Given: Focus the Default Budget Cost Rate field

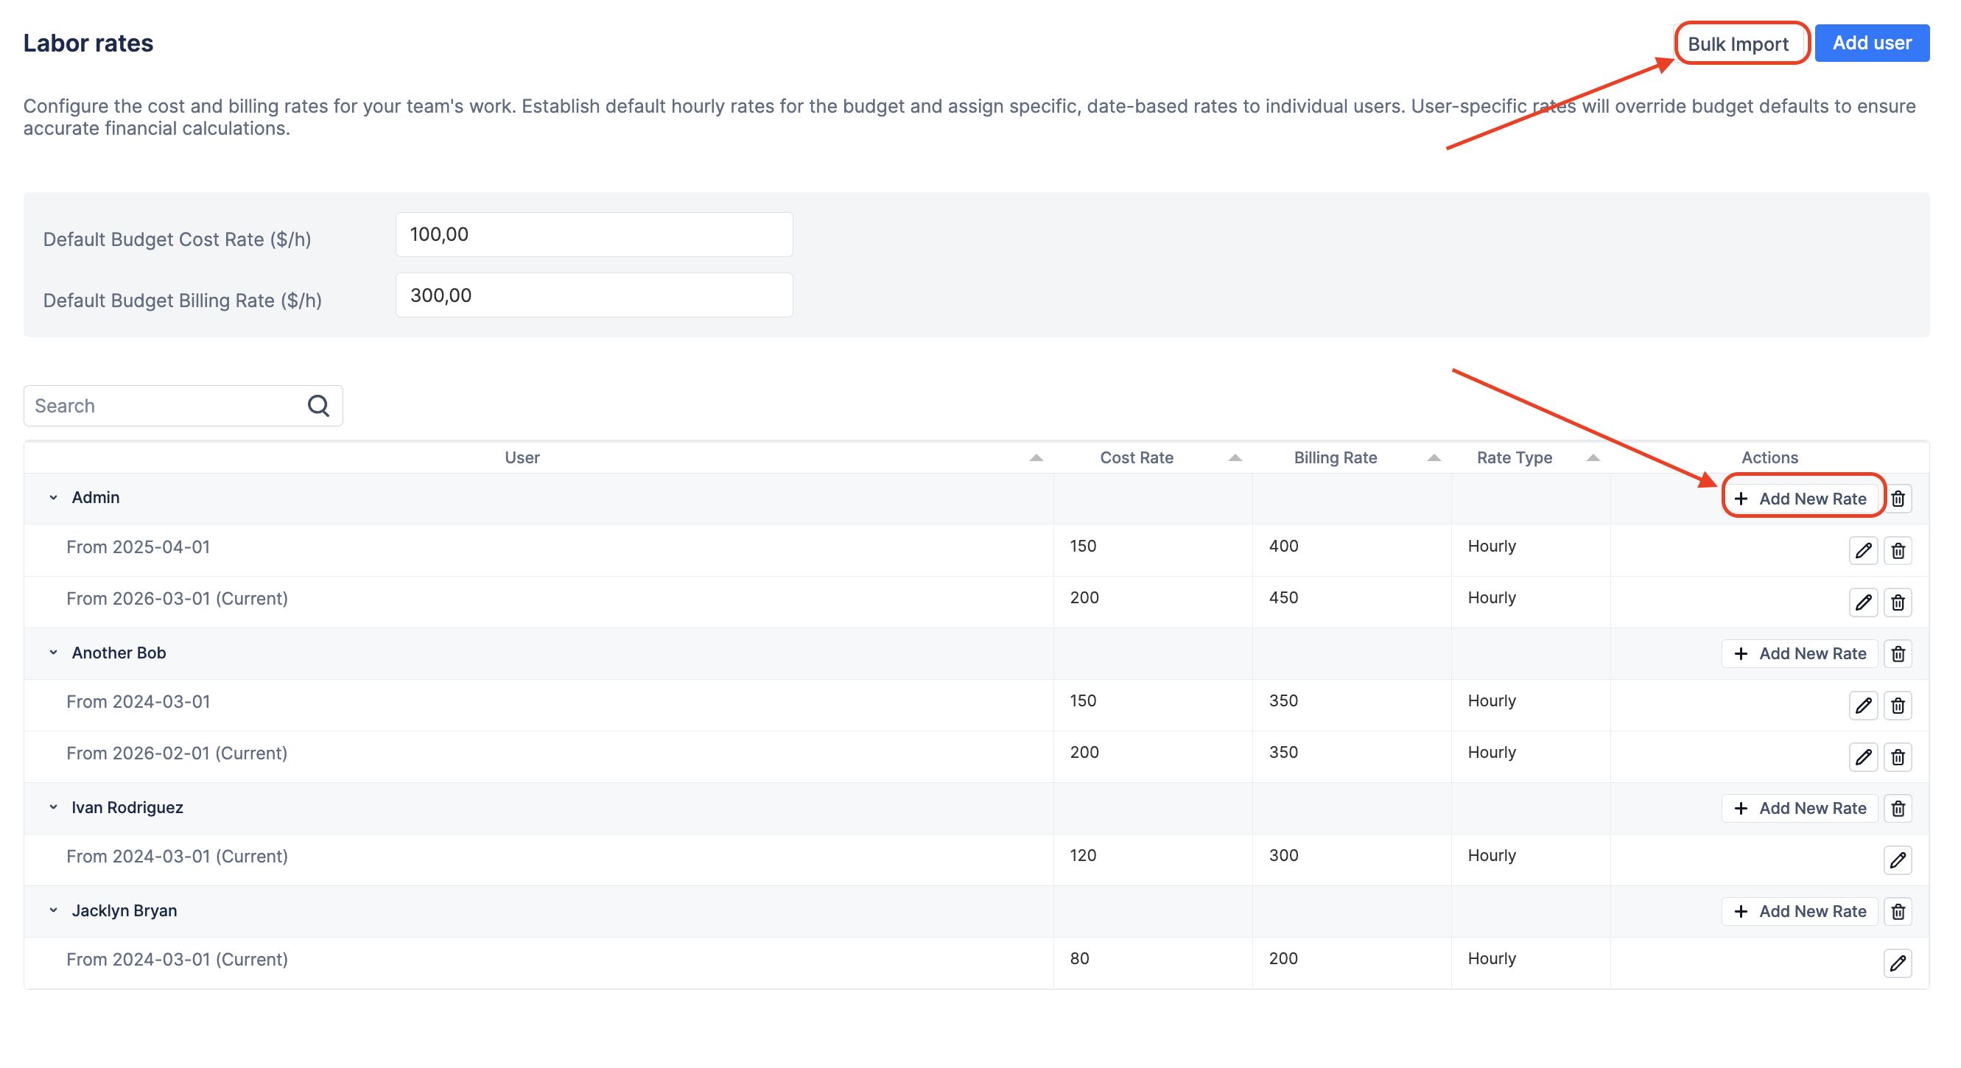Looking at the screenshot, I should (x=594, y=234).
